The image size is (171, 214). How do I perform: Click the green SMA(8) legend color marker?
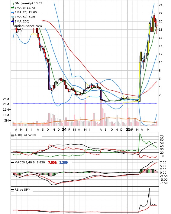(12, 8)
